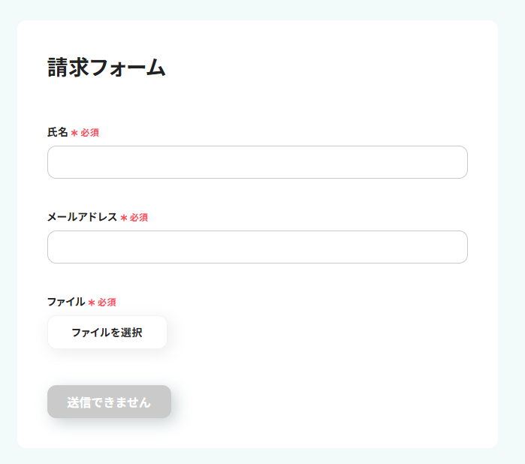Click the greyed-out 送信できません button
Viewport: 525px width, 464px height.
(109, 402)
